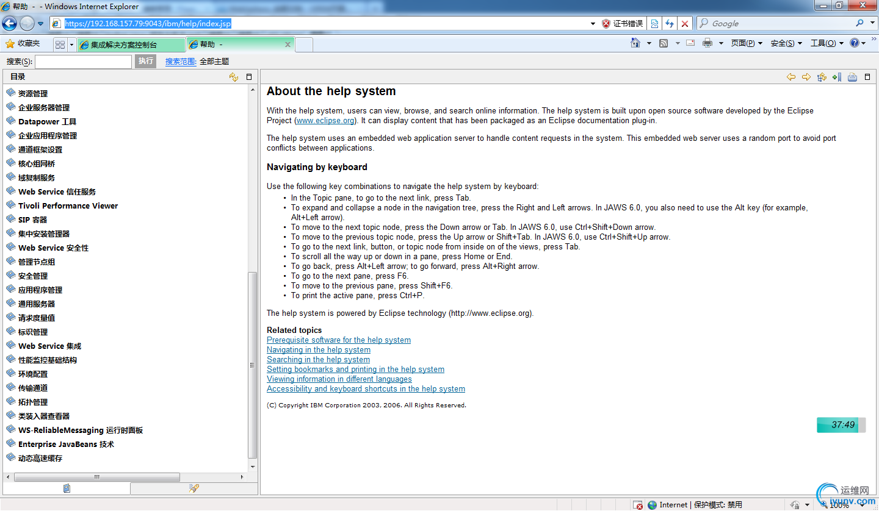Refresh/sync the contents tree in the 目录 pane
This screenshot has height=511, width=879.
coord(234,77)
